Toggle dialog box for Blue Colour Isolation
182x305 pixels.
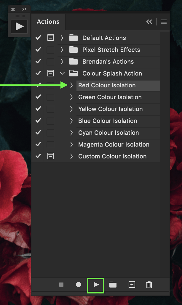pos(51,121)
